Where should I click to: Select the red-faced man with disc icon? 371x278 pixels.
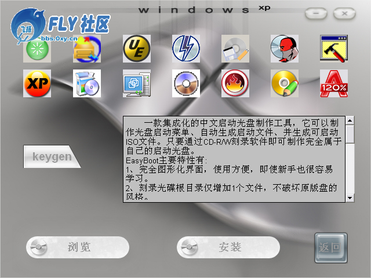click(285, 49)
